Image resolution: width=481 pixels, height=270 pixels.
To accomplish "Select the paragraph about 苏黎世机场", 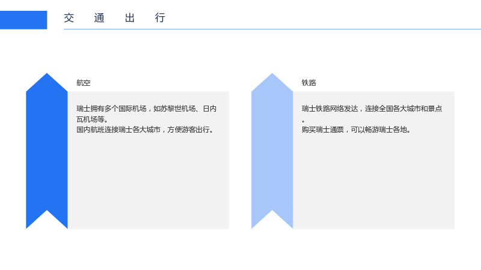I will tap(146, 114).
